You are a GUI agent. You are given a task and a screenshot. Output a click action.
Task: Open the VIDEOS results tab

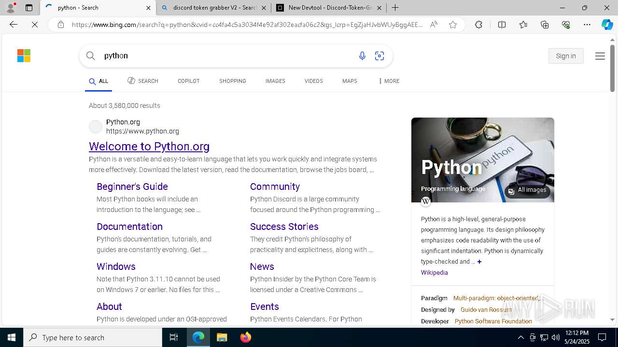pos(313,81)
